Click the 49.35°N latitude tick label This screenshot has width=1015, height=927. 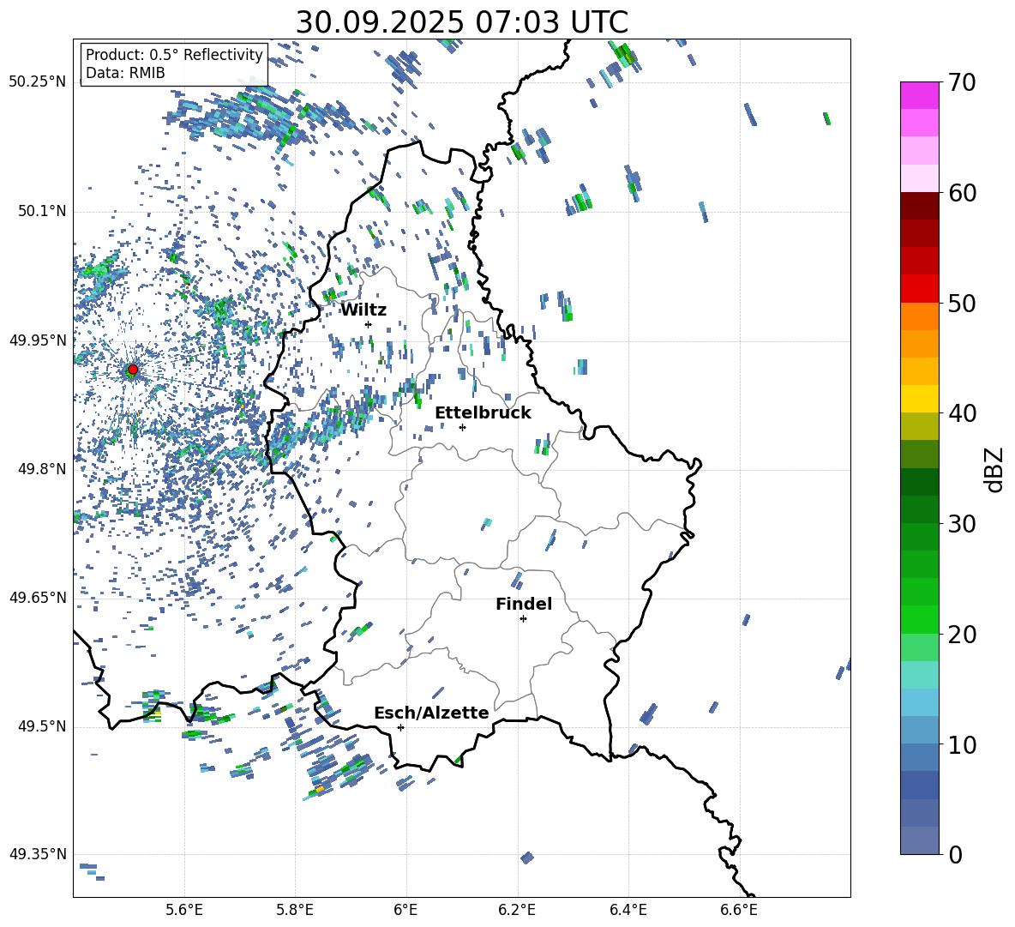coord(37,854)
